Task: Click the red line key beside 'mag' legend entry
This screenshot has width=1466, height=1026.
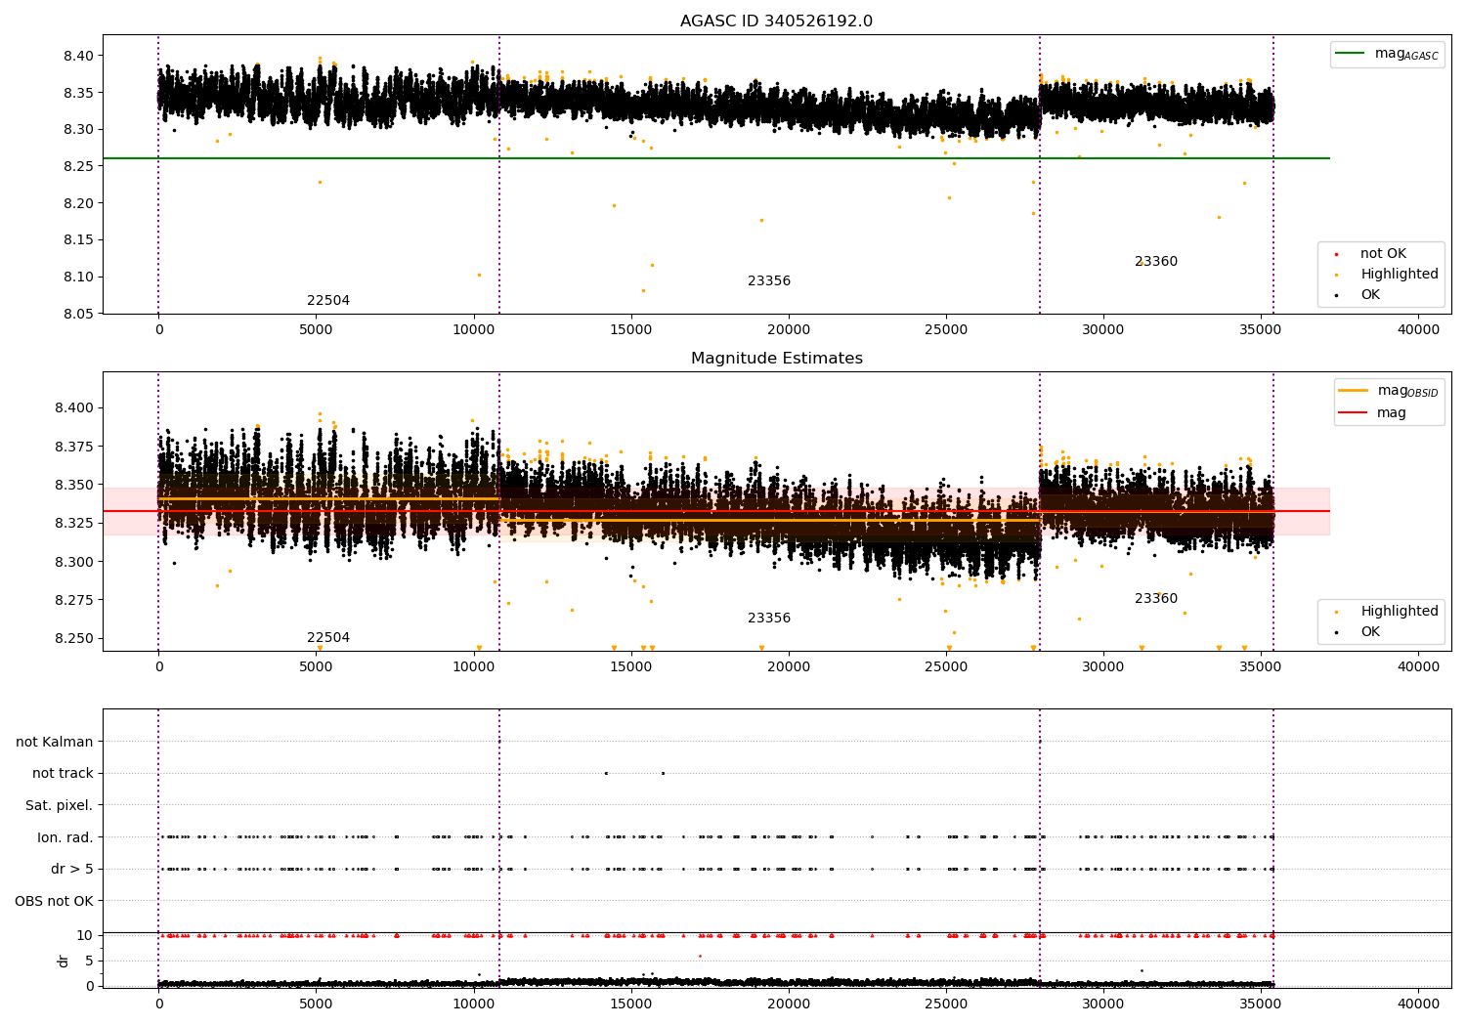Action: 1353,412
